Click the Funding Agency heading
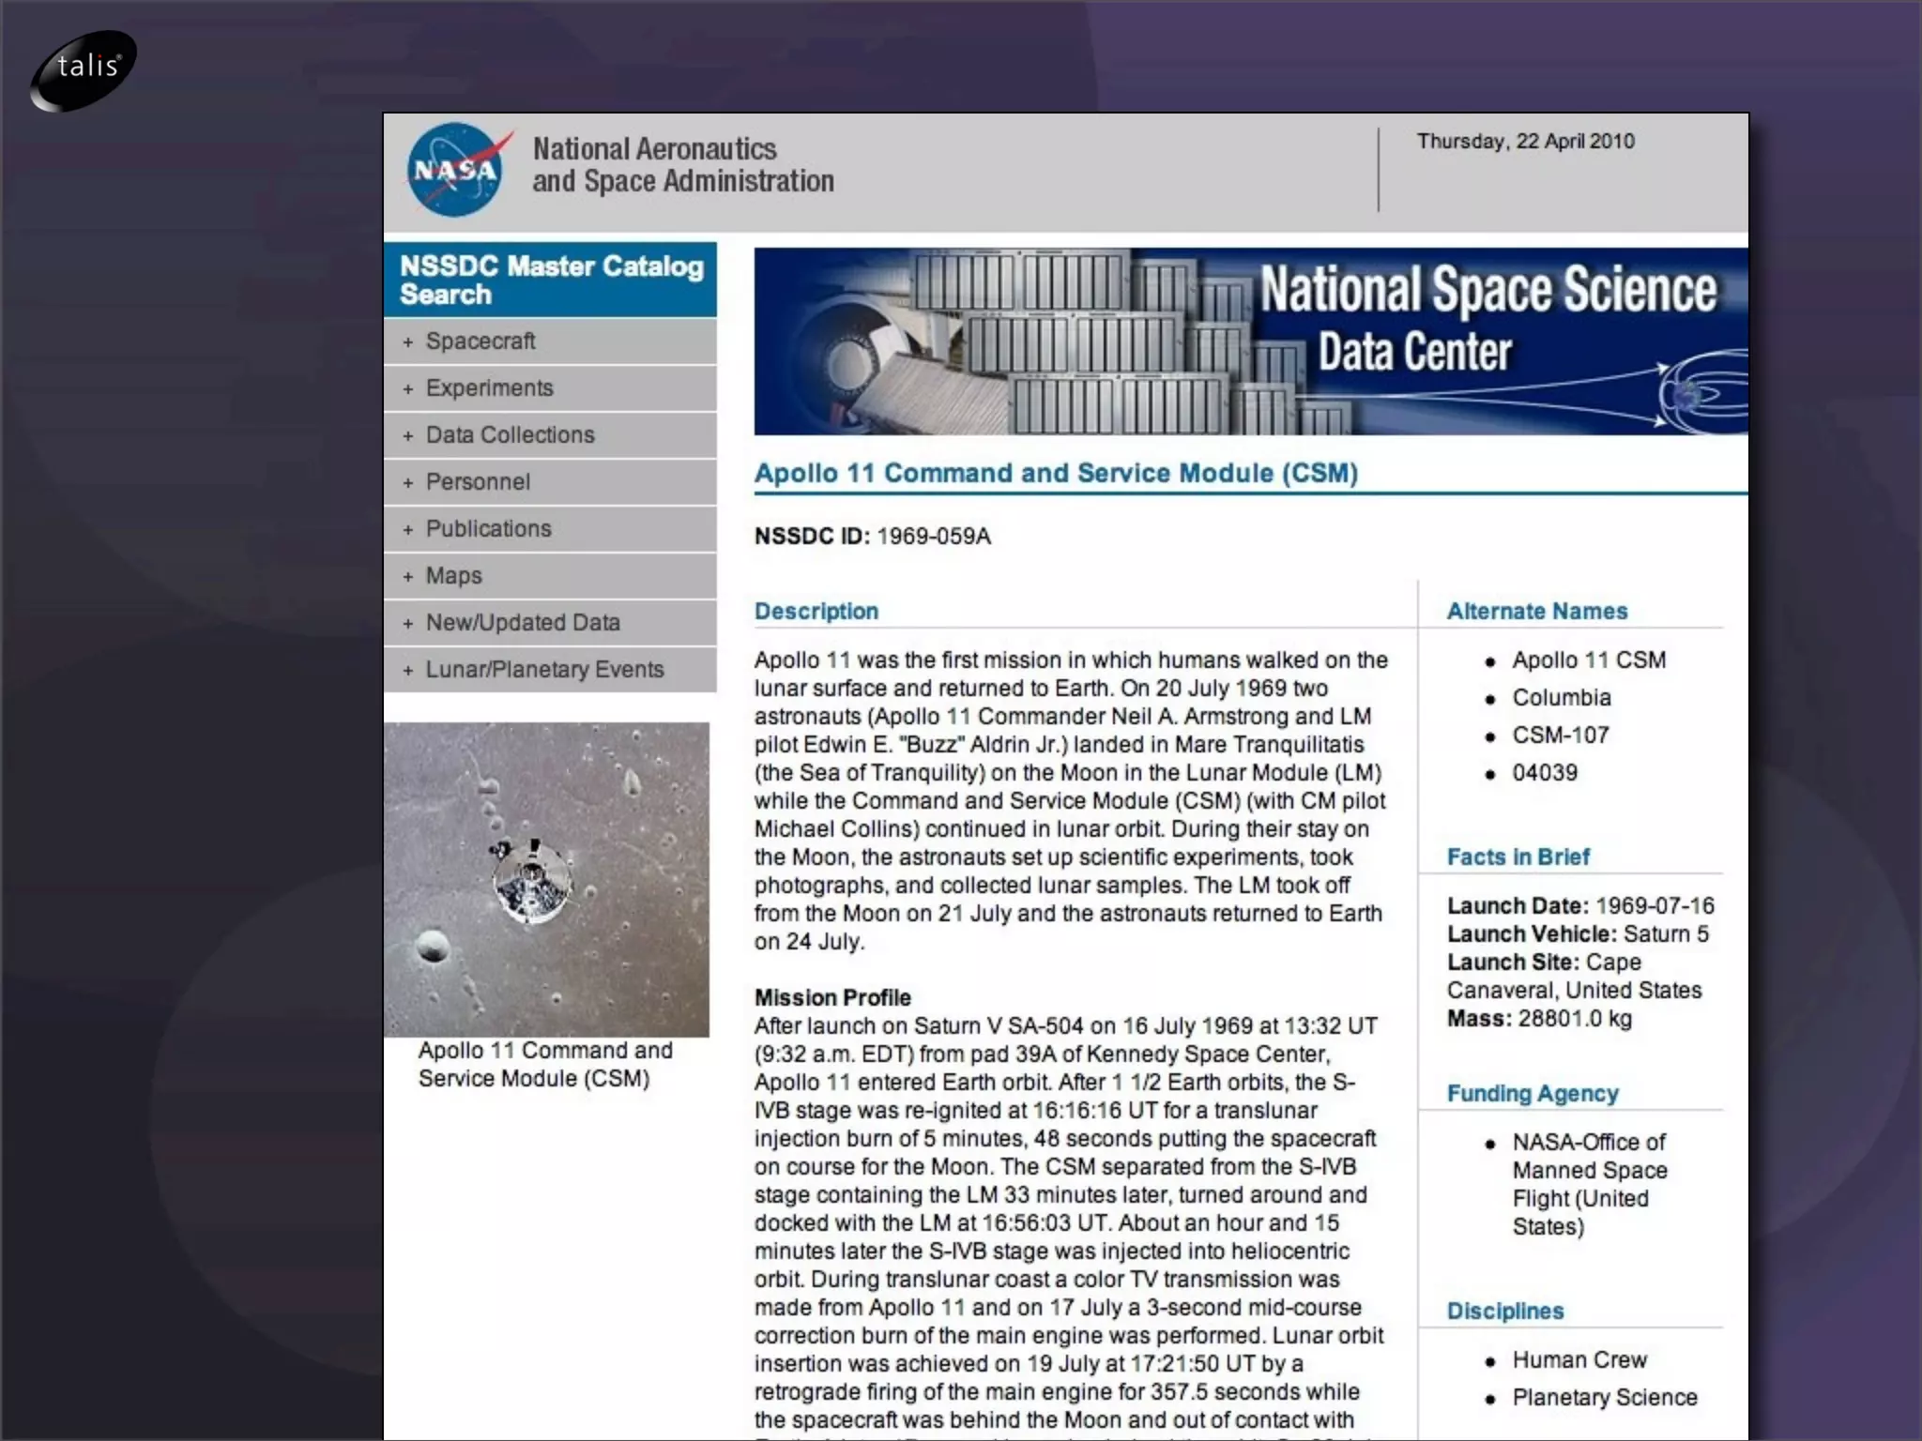The width and height of the screenshot is (1922, 1441). coord(1532,1094)
